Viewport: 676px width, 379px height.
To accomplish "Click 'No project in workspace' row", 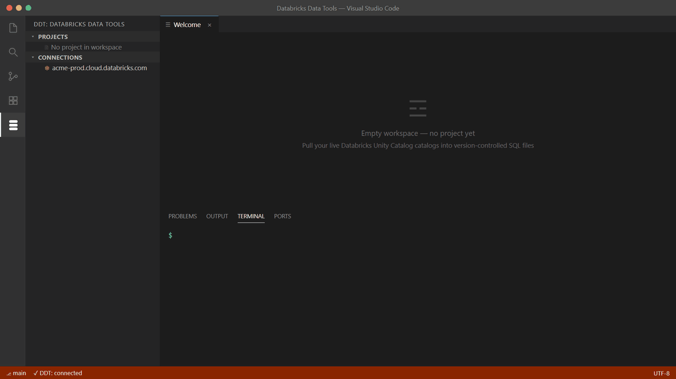I will pyautogui.click(x=93, y=47).
